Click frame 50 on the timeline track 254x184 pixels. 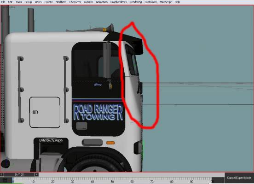pos(112,179)
